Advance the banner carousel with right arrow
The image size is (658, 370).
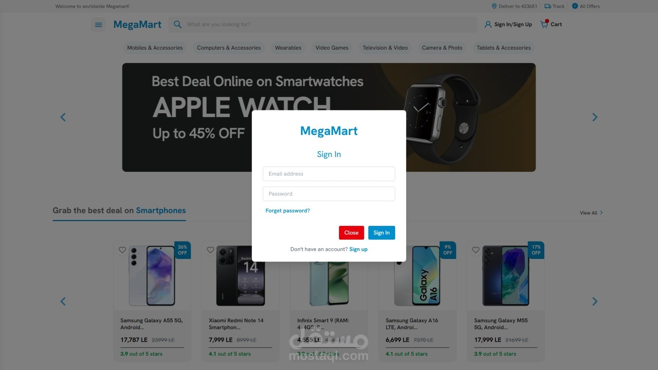click(595, 117)
